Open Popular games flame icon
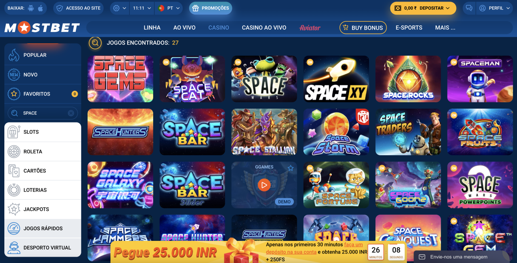517x263 pixels. tap(14, 55)
